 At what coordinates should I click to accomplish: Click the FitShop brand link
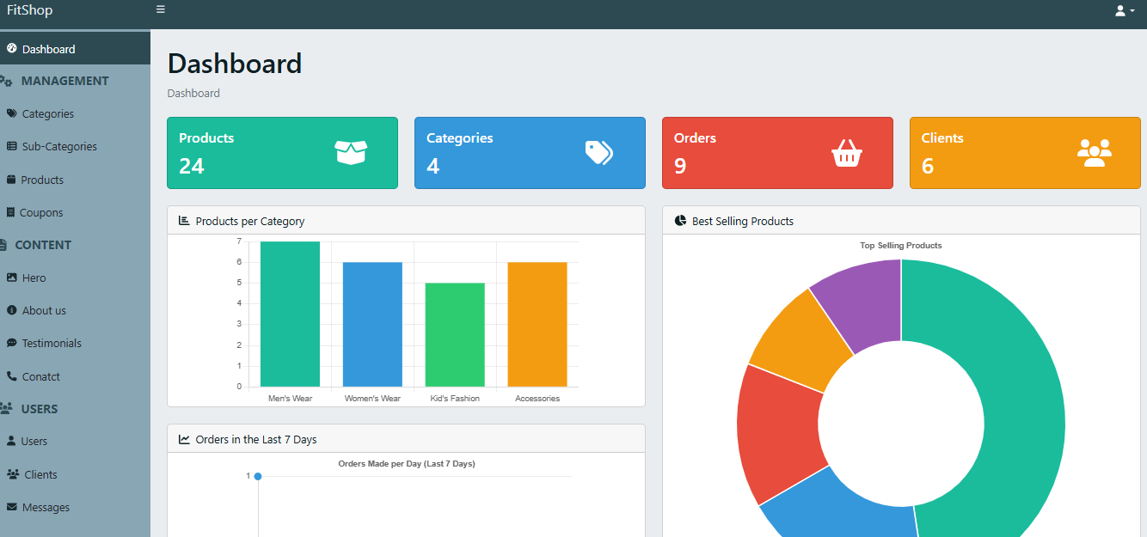pyautogui.click(x=30, y=10)
